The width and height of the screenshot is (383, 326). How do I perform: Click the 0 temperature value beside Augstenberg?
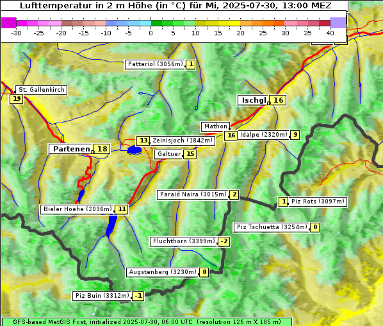[204, 272]
